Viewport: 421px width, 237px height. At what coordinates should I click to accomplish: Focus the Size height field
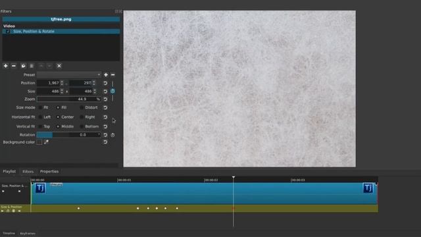click(83, 92)
